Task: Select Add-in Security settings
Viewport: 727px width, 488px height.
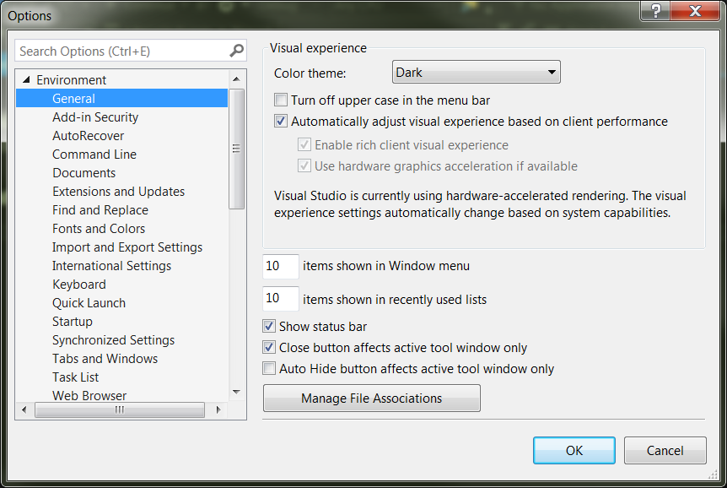Action: [95, 117]
